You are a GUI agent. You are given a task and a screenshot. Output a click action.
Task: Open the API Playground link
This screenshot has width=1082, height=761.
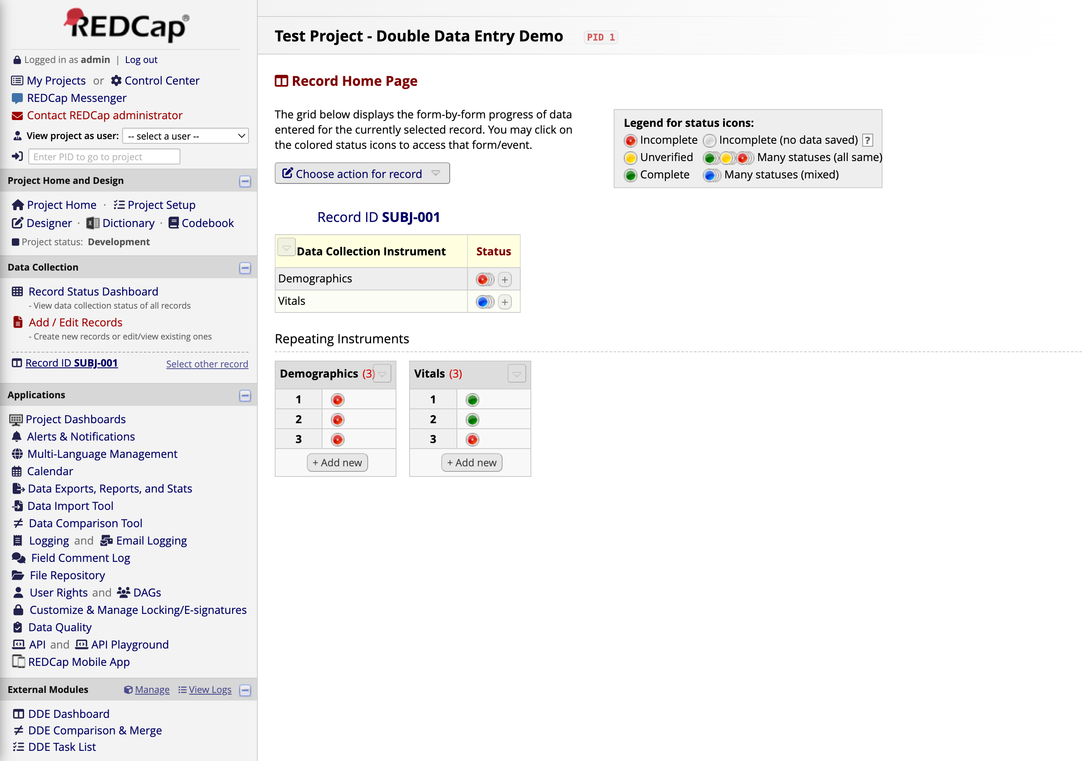point(130,645)
